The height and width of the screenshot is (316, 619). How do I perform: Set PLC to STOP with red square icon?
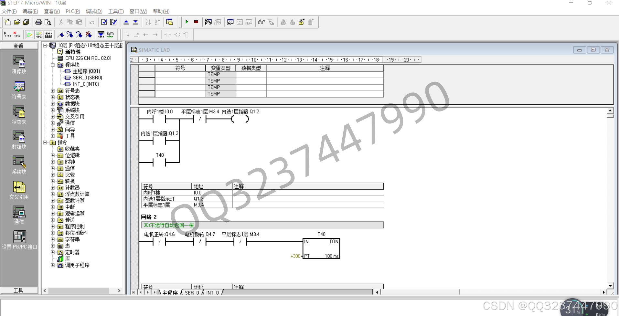click(196, 22)
